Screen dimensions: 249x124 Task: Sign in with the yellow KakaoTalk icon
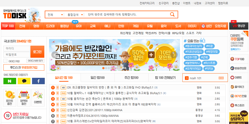(x=24, y=81)
